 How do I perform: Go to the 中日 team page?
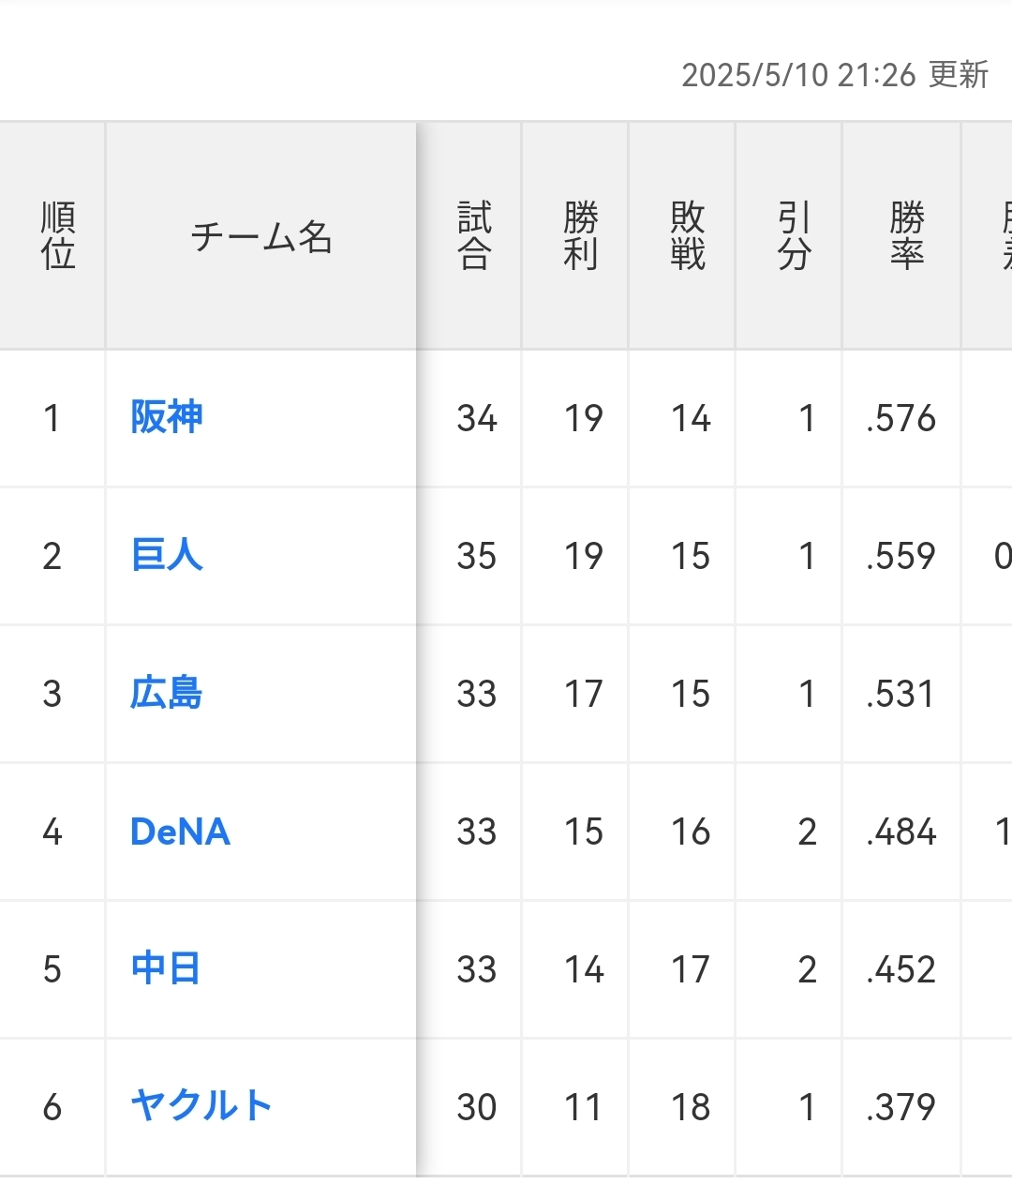pyautogui.click(x=166, y=968)
